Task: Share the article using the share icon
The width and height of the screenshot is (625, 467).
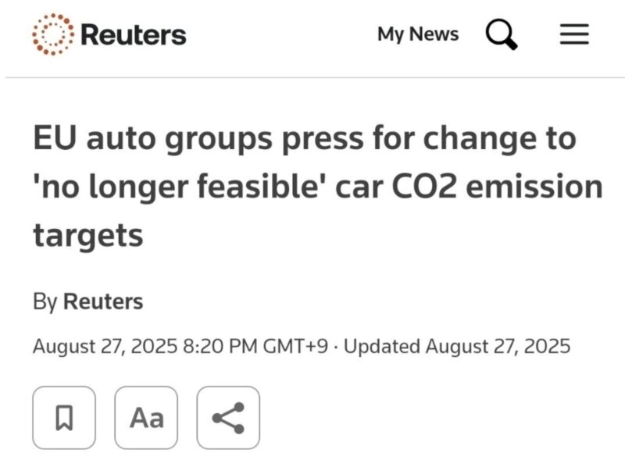Action: pyautogui.click(x=228, y=418)
